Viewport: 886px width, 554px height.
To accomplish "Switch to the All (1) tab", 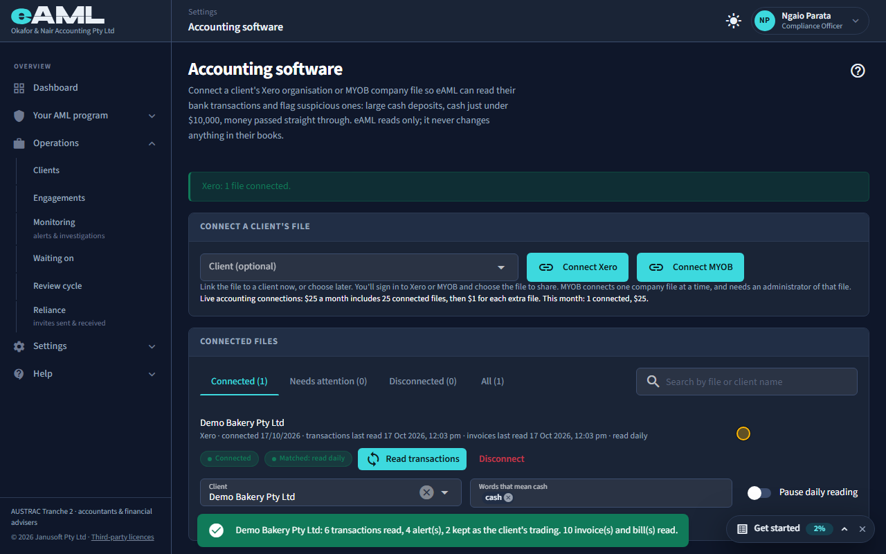I will coord(493,382).
